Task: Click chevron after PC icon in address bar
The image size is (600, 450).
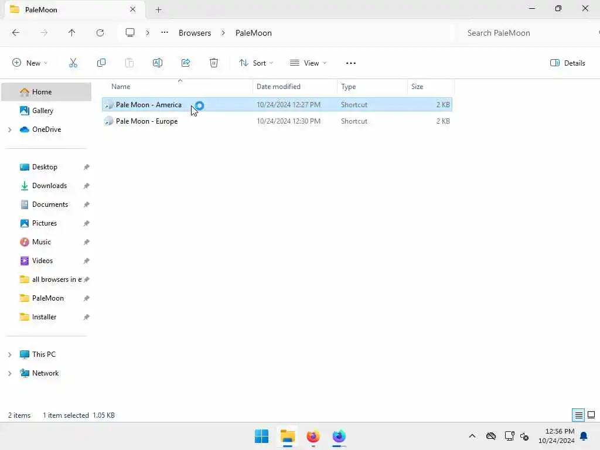Action: (148, 33)
